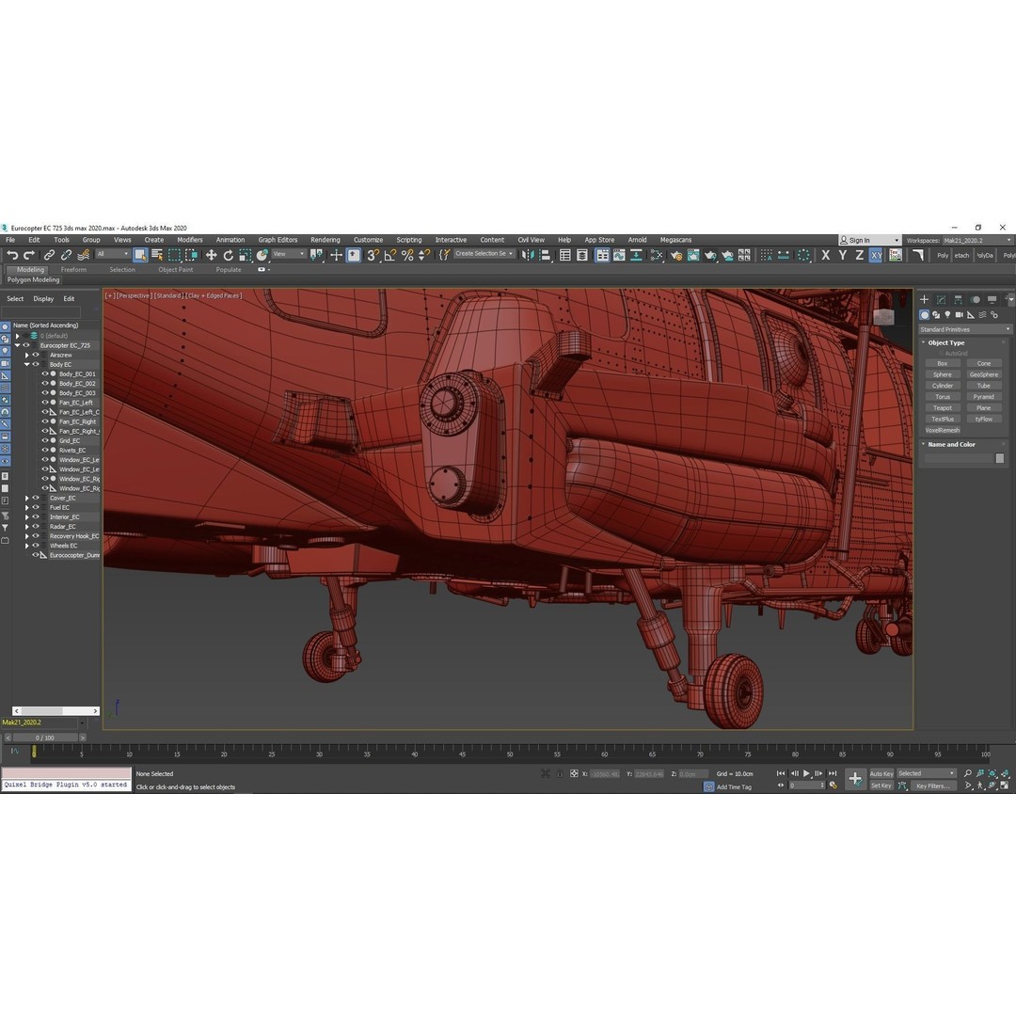Screen dimensions: 1016x1016
Task: Open the Select by Name list icon
Action: [157, 255]
